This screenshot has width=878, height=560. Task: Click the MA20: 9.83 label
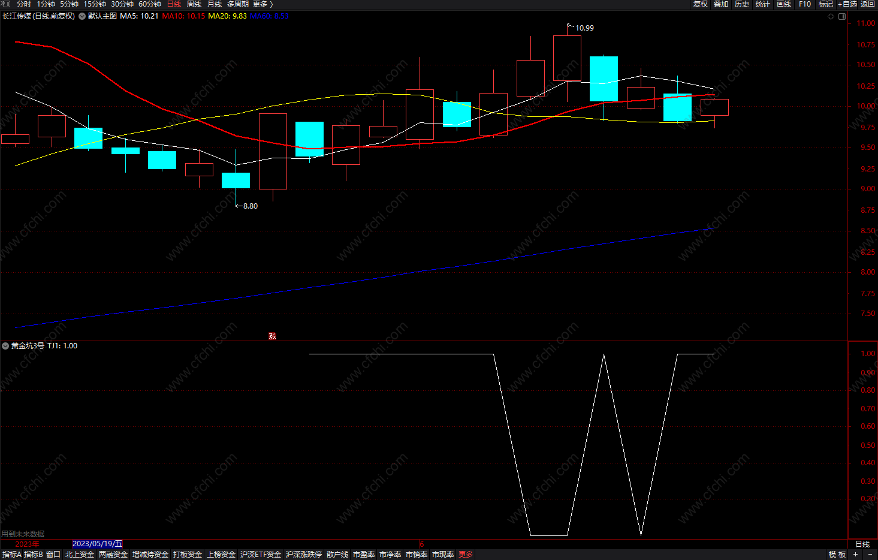tap(227, 16)
